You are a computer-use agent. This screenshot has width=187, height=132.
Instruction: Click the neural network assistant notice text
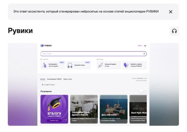click(x=86, y=12)
